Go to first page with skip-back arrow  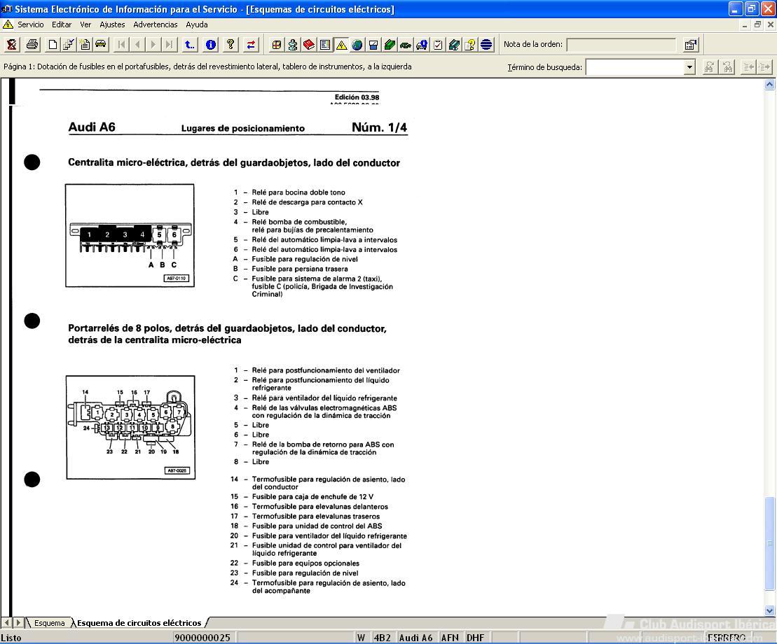[121, 45]
